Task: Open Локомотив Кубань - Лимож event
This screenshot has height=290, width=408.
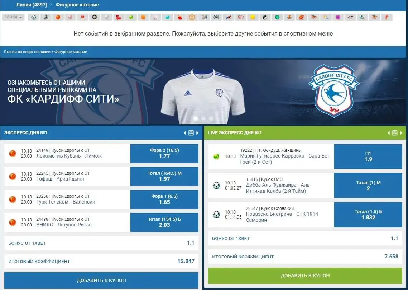Action: [x=69, y=156]
